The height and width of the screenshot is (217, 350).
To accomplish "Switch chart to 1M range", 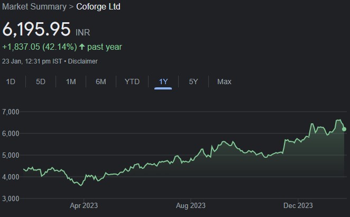I will [71, 82].
